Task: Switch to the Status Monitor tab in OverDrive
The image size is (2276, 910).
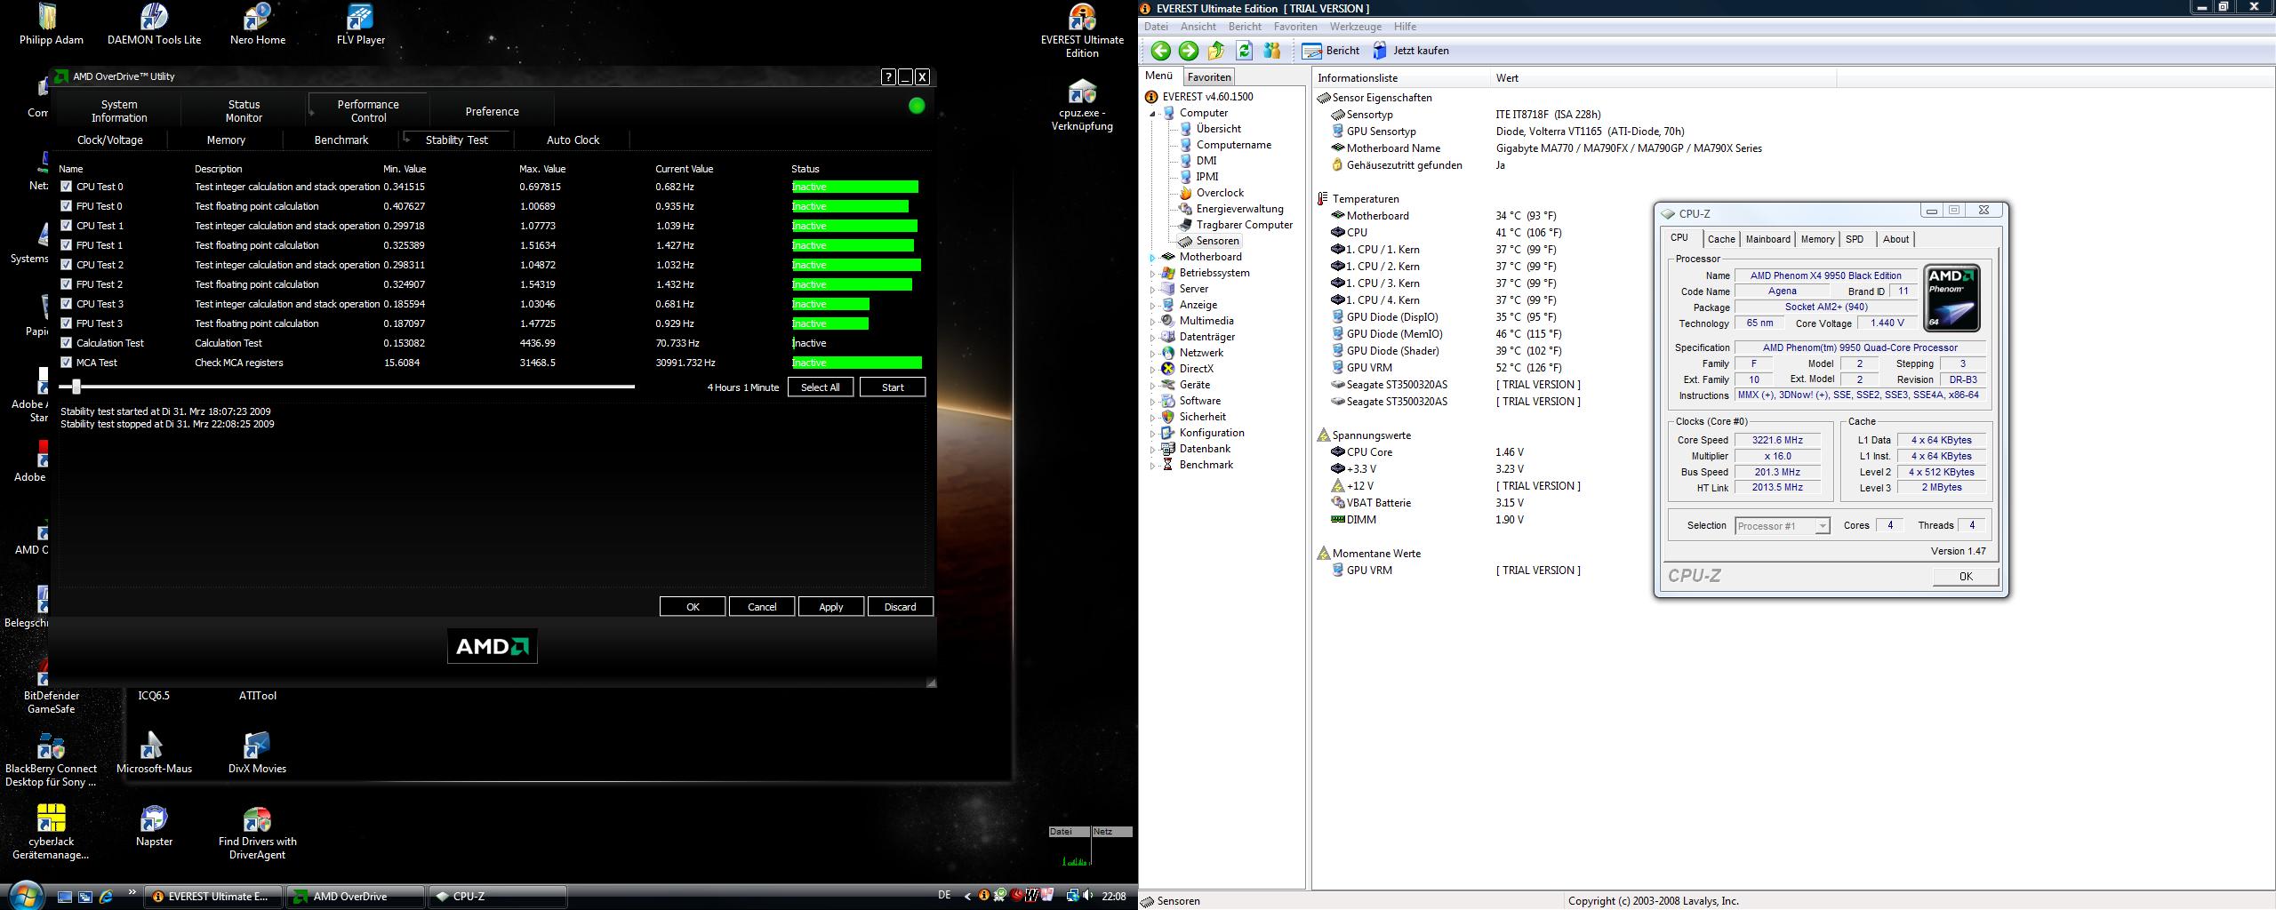Action: [x=244, y=111]
